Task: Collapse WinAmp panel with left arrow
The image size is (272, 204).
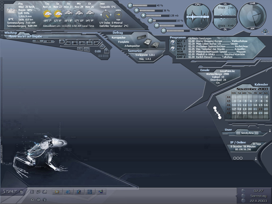Action: pyautogui.click(x=35, y=32)
